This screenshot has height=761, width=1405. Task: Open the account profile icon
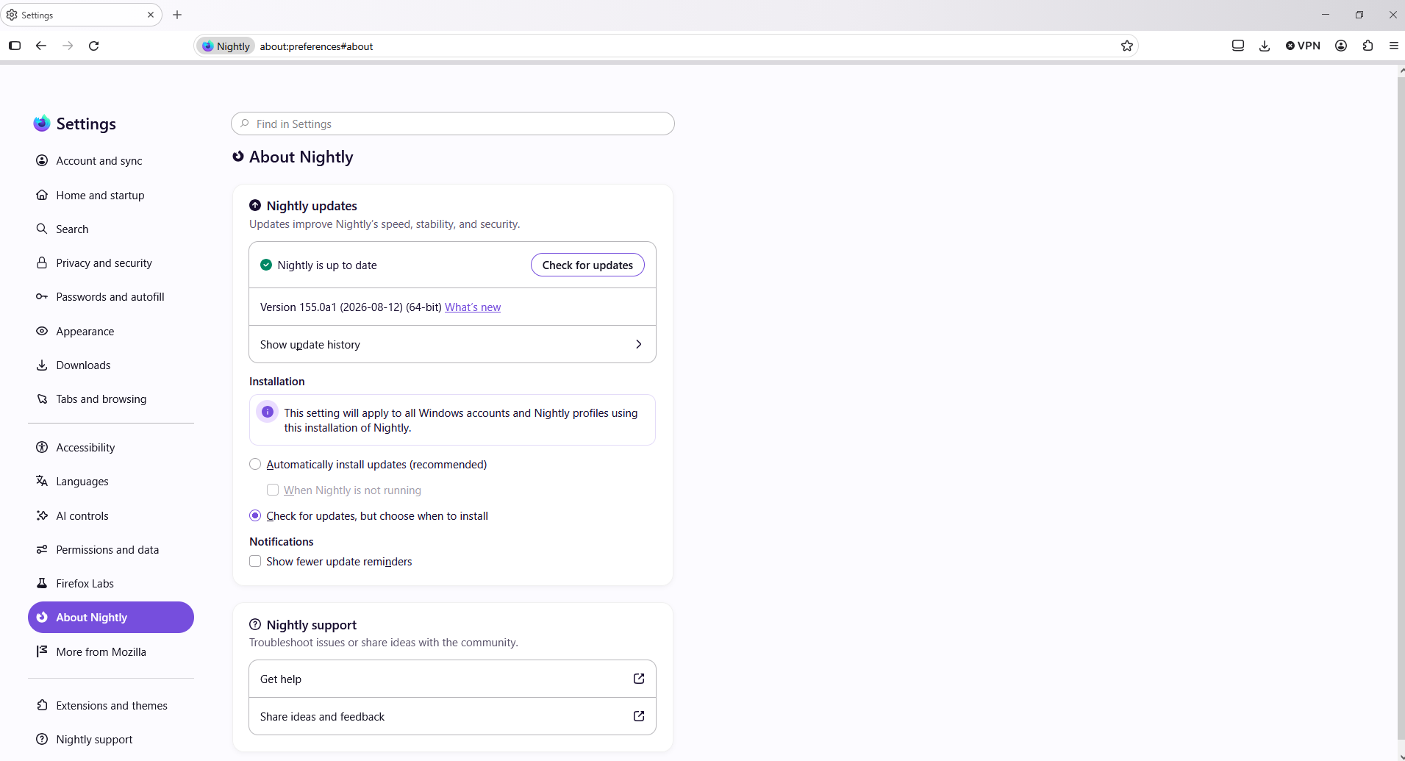pyautogui.click(x=1341, y=46)
